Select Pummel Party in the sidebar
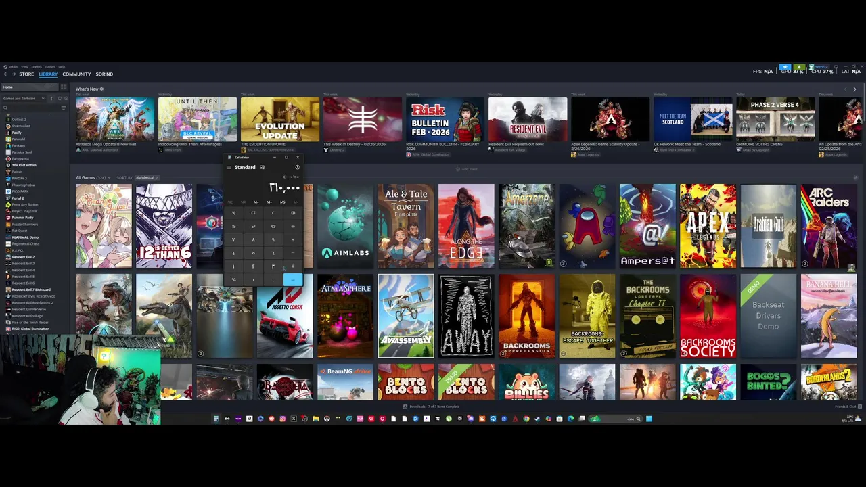Screen dimensions: 866x487 click(x=22, y=218)
